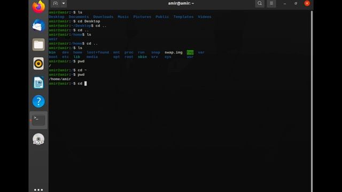Click the 'proc' directory name
Viewport: 342px width, 192px height.
[129, 52]
